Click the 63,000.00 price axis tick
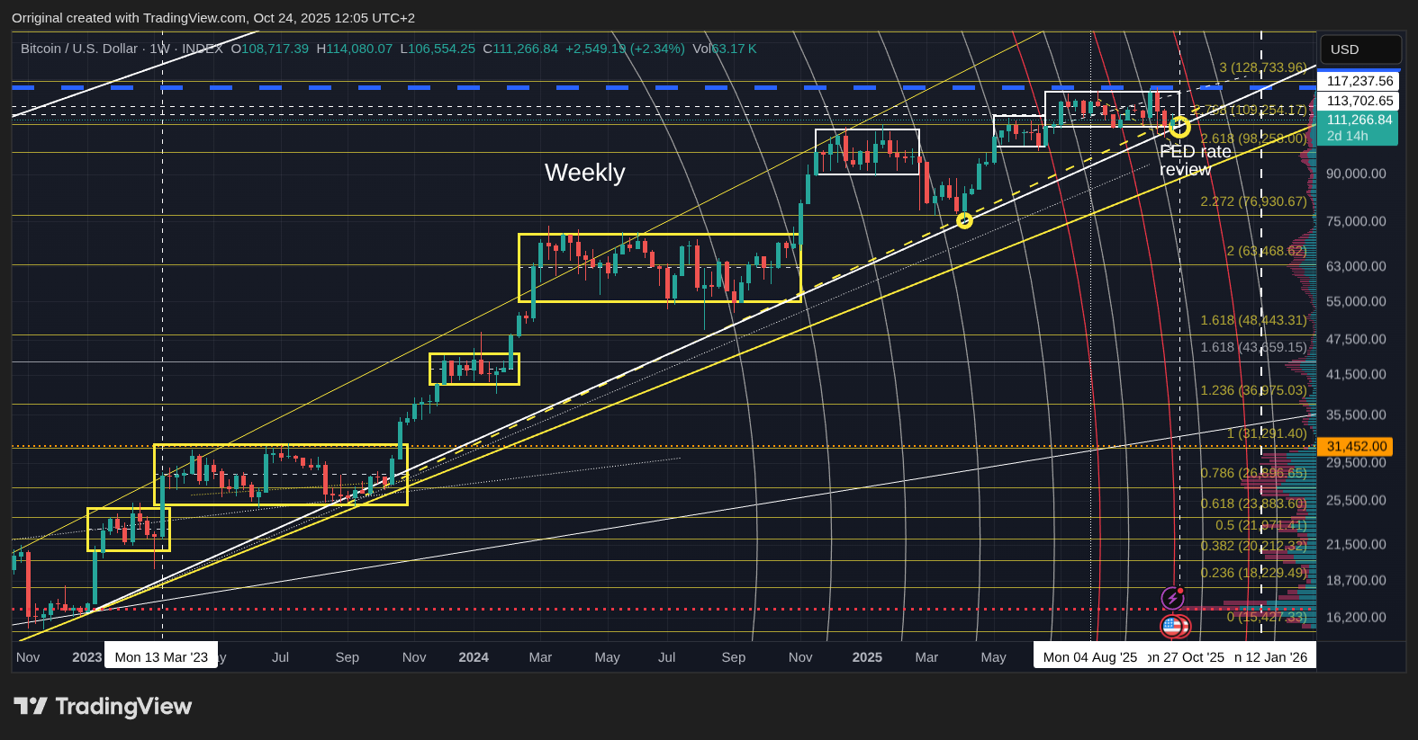1418x740 pixels. coord(1356,266)
